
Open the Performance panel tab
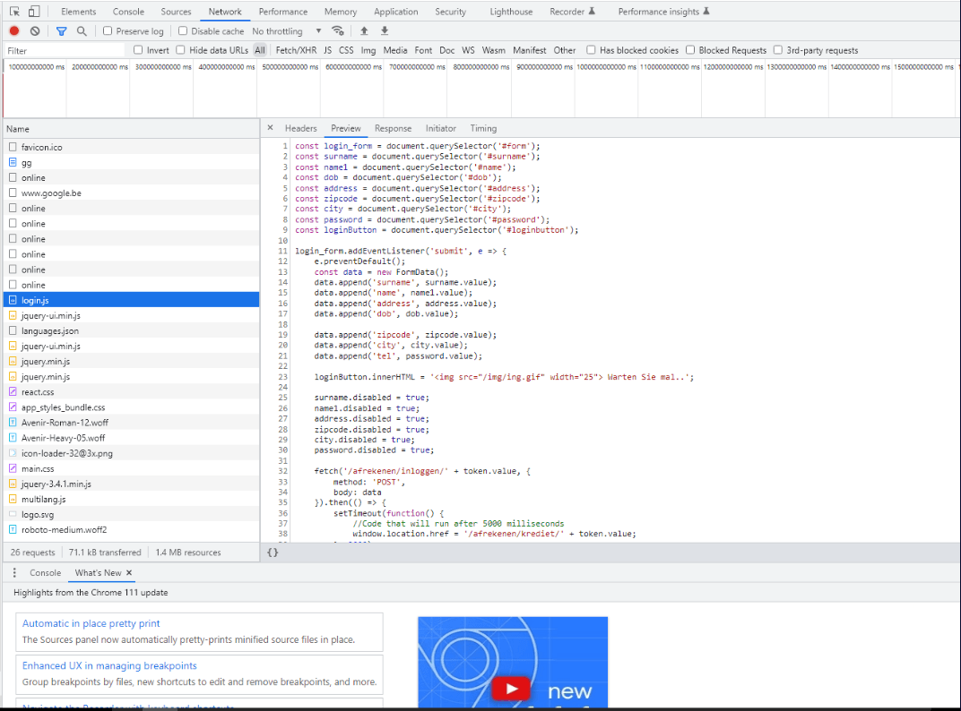pos(283,12)
